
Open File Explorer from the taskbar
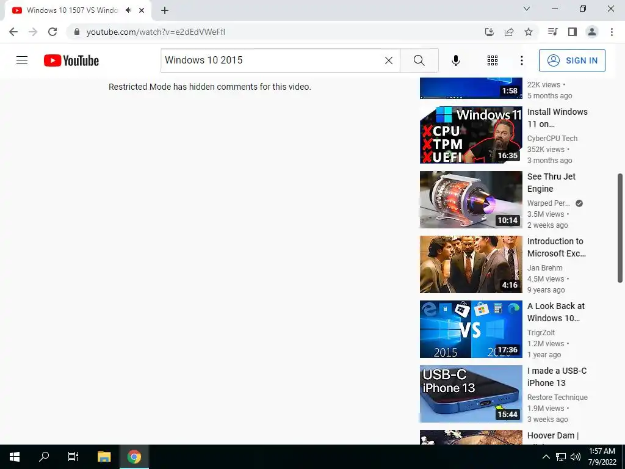click(104, 457)
